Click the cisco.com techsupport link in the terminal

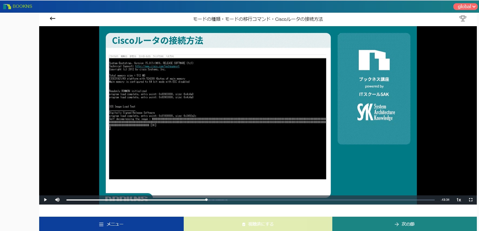(157, 66)
